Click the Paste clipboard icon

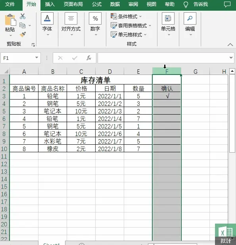(10, 20)
